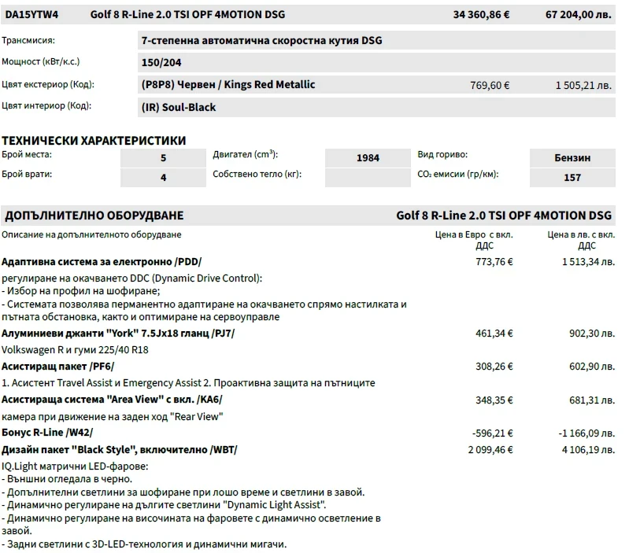Click assist package price 602,90 лв.
Image resolution: width=629 pixels, height=553 pixels.
tap(592, 367)
